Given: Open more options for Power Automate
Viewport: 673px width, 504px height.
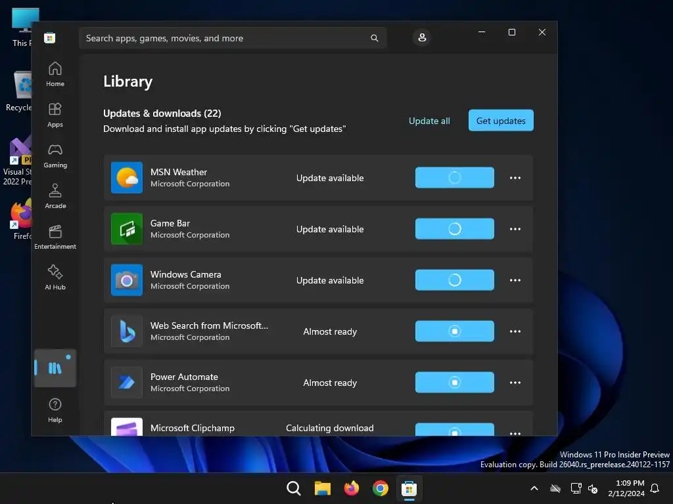Looking at the screenshot, I should 515,383.
